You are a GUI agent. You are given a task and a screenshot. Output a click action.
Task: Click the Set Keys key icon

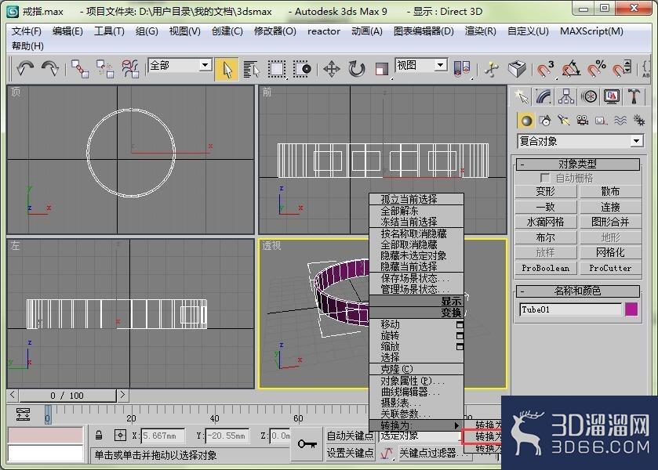coord(307,443)
